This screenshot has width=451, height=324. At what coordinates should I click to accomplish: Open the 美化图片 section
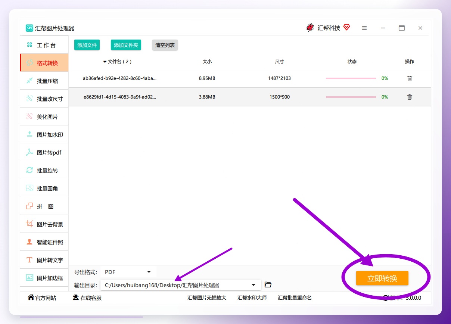coord(44,116)
